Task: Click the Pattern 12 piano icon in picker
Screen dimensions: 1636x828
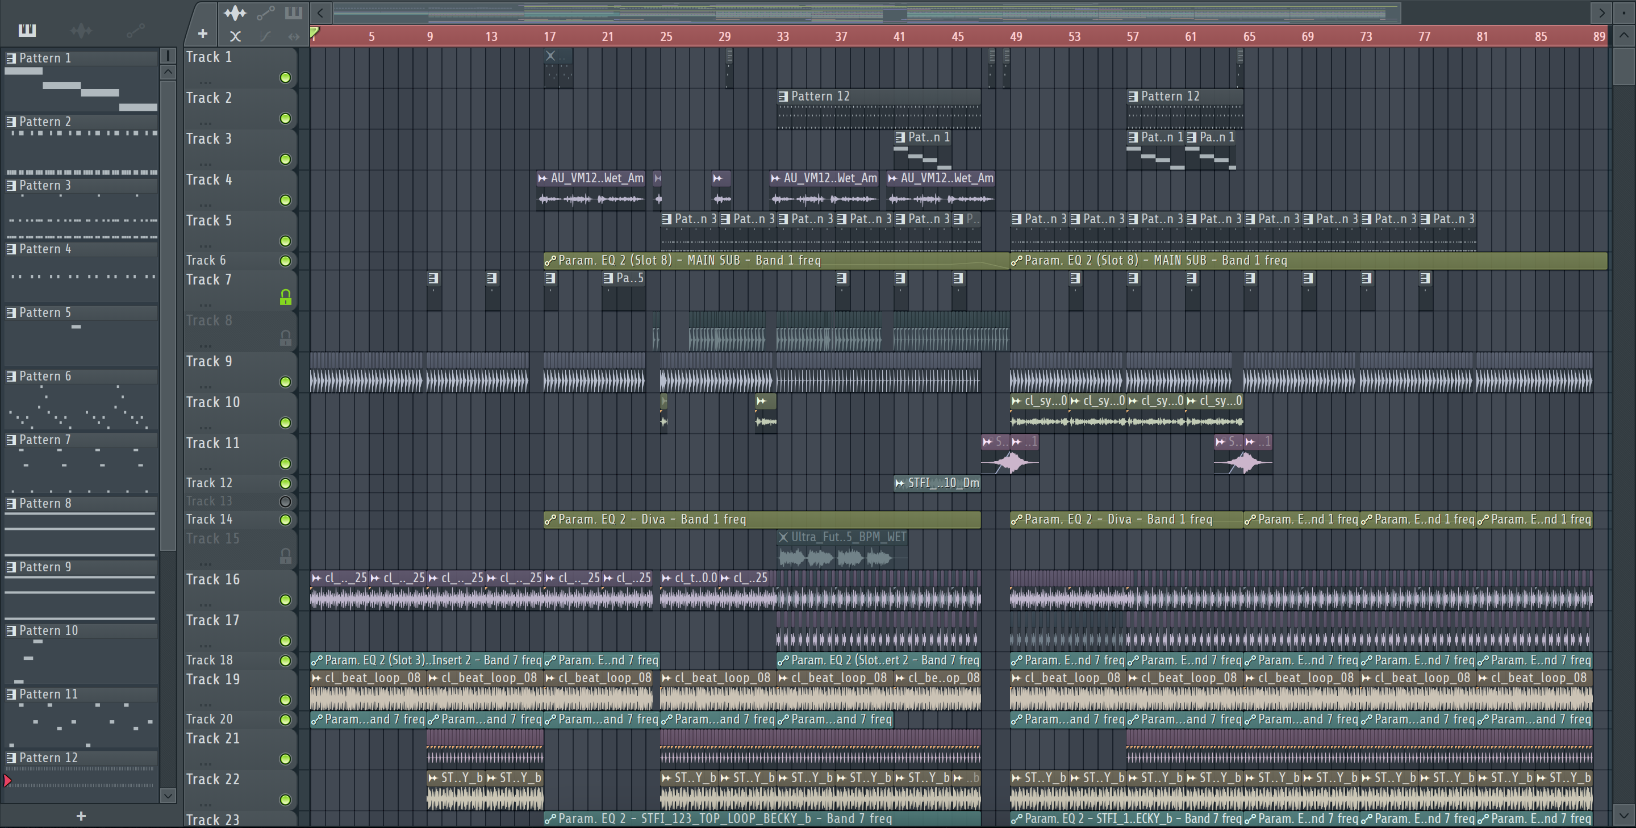Action: (11, 758)
